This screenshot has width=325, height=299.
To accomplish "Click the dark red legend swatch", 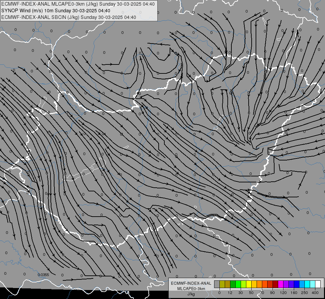I will coord(275,284).
